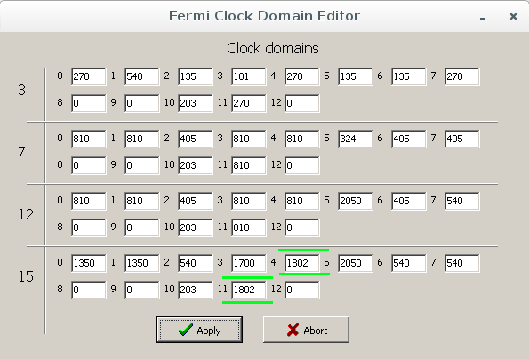
Task: Select domain 11 field in level 7 row
Action: point(249,165)
